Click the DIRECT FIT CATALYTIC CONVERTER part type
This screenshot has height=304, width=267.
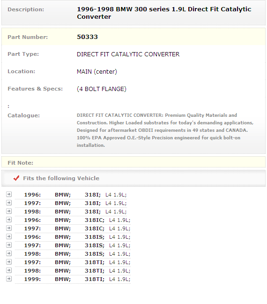[x=128, y=54]
